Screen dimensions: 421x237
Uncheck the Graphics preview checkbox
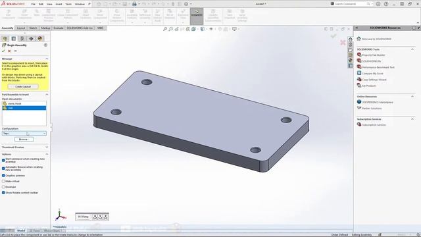tap(3, 176)
